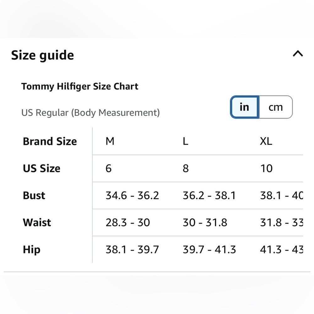Click the L brand size column
The width and height of the screenshot is (314, 314).
(x=186, y=141)
